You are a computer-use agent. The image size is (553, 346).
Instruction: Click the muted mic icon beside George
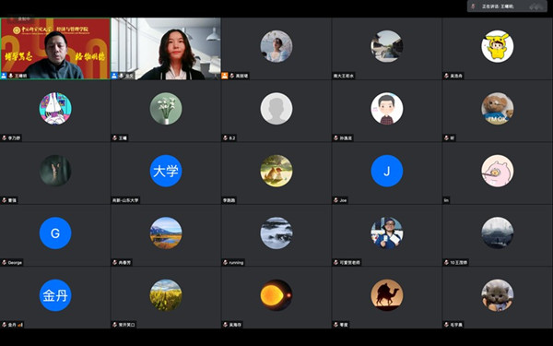click(x=5, y=263)
